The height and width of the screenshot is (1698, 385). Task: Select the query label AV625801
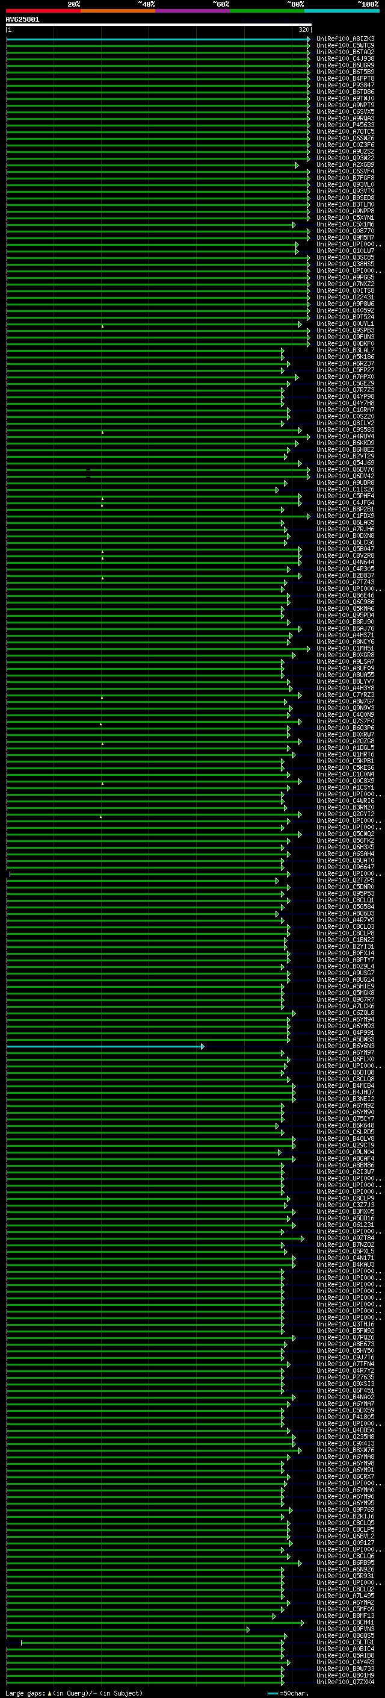22,19
